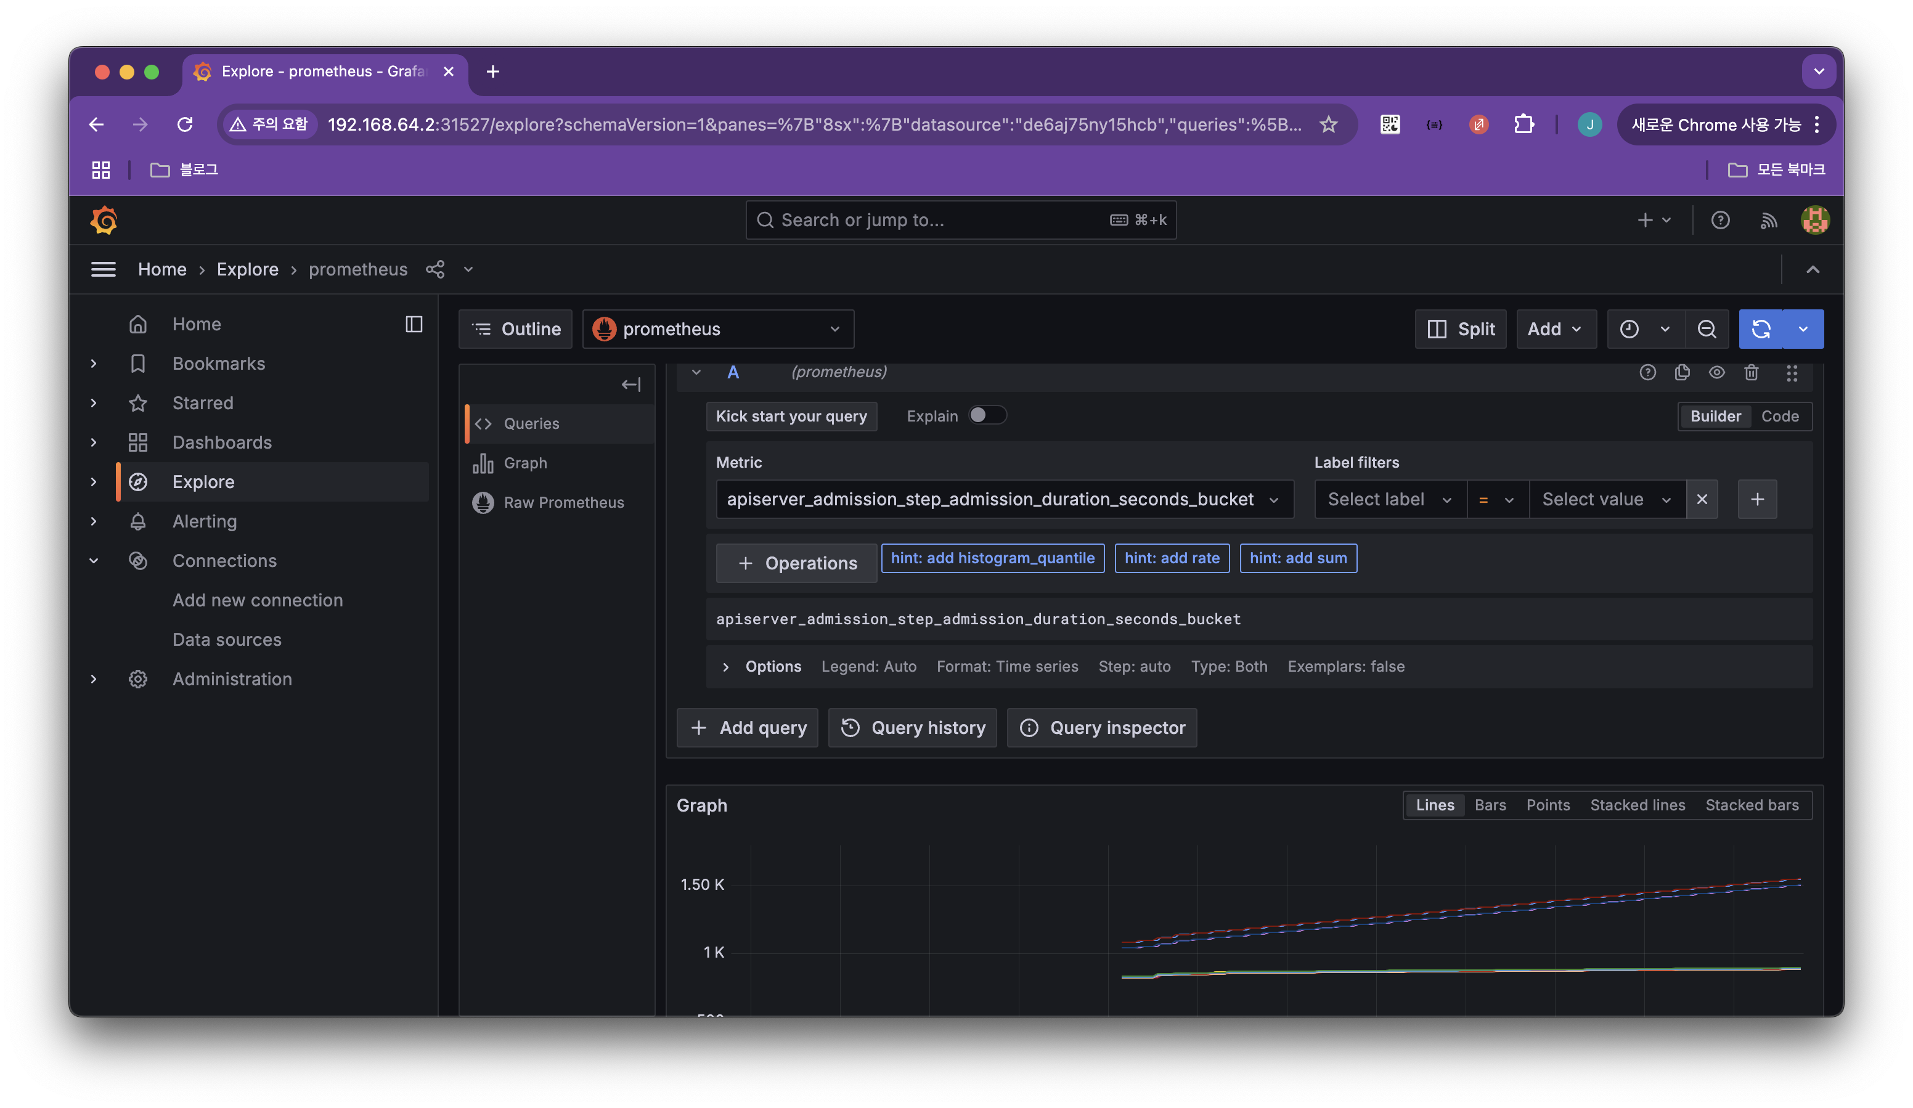Screen dimensions: 1913x1108
Task: Open the Select label dropdown
Action: pos(1389,499)
